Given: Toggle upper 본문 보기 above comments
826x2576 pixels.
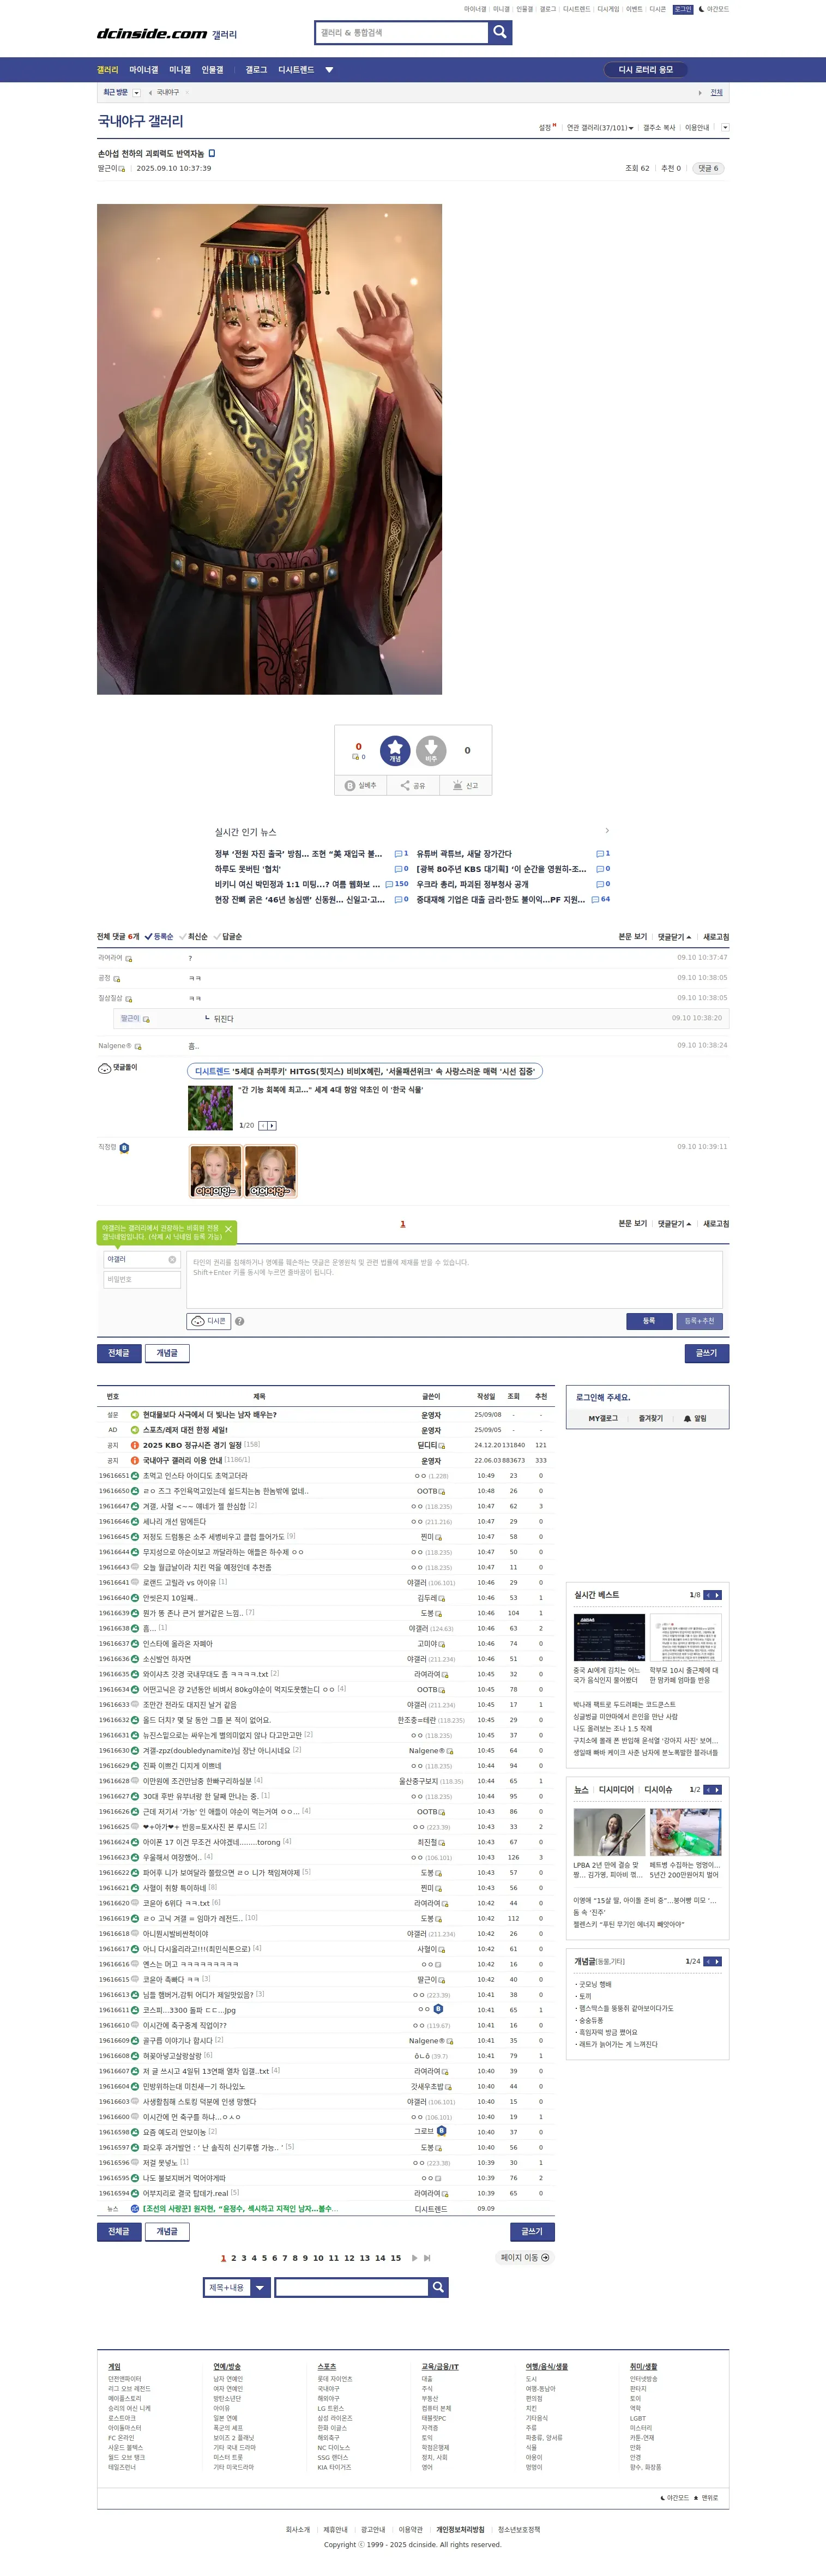Looking at the screenshot, I should click(632, 937).
